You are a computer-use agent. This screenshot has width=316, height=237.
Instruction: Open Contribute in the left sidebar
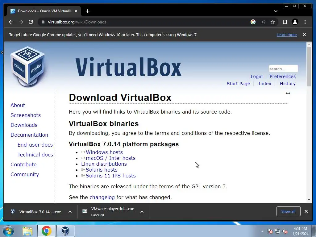click(23, 164)
